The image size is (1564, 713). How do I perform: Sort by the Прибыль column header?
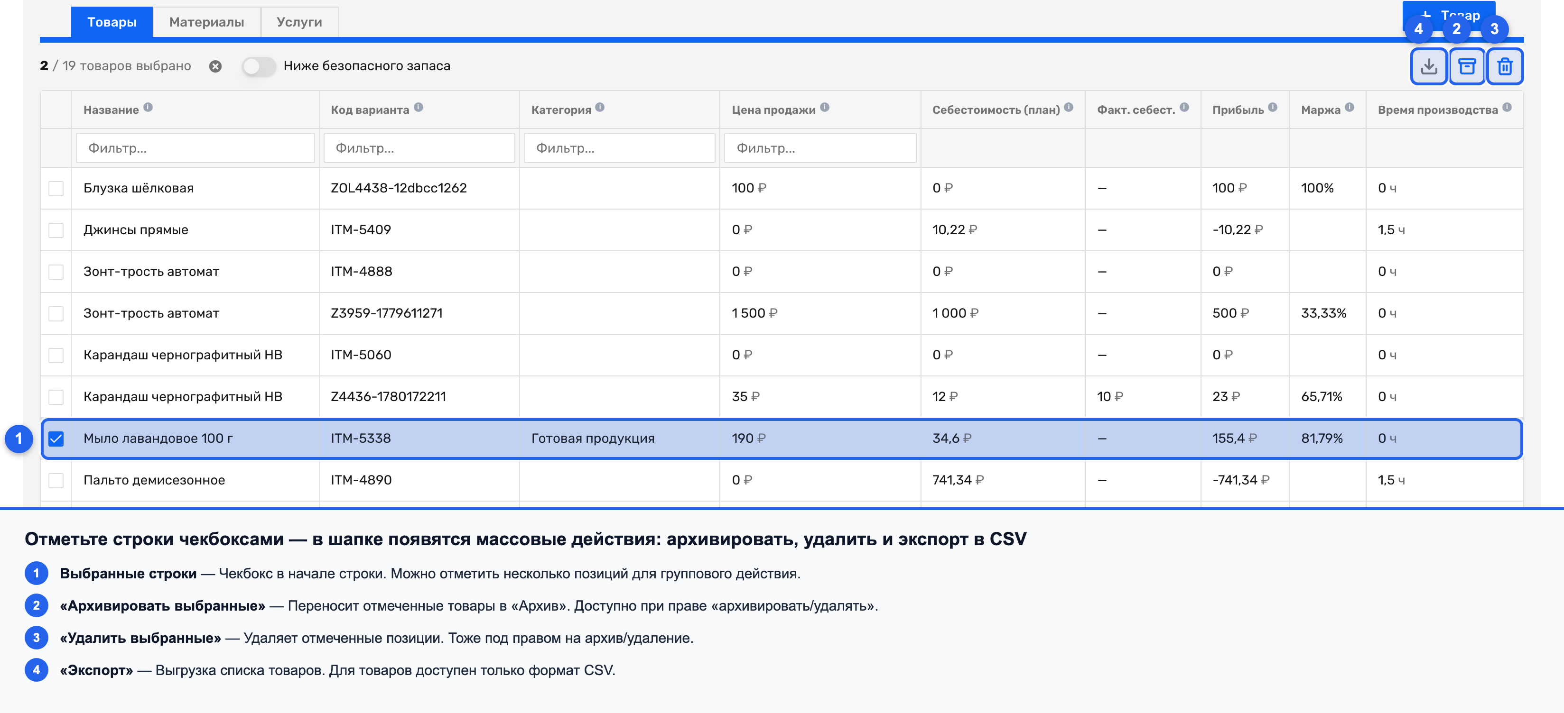click(x=1238, y=110)
